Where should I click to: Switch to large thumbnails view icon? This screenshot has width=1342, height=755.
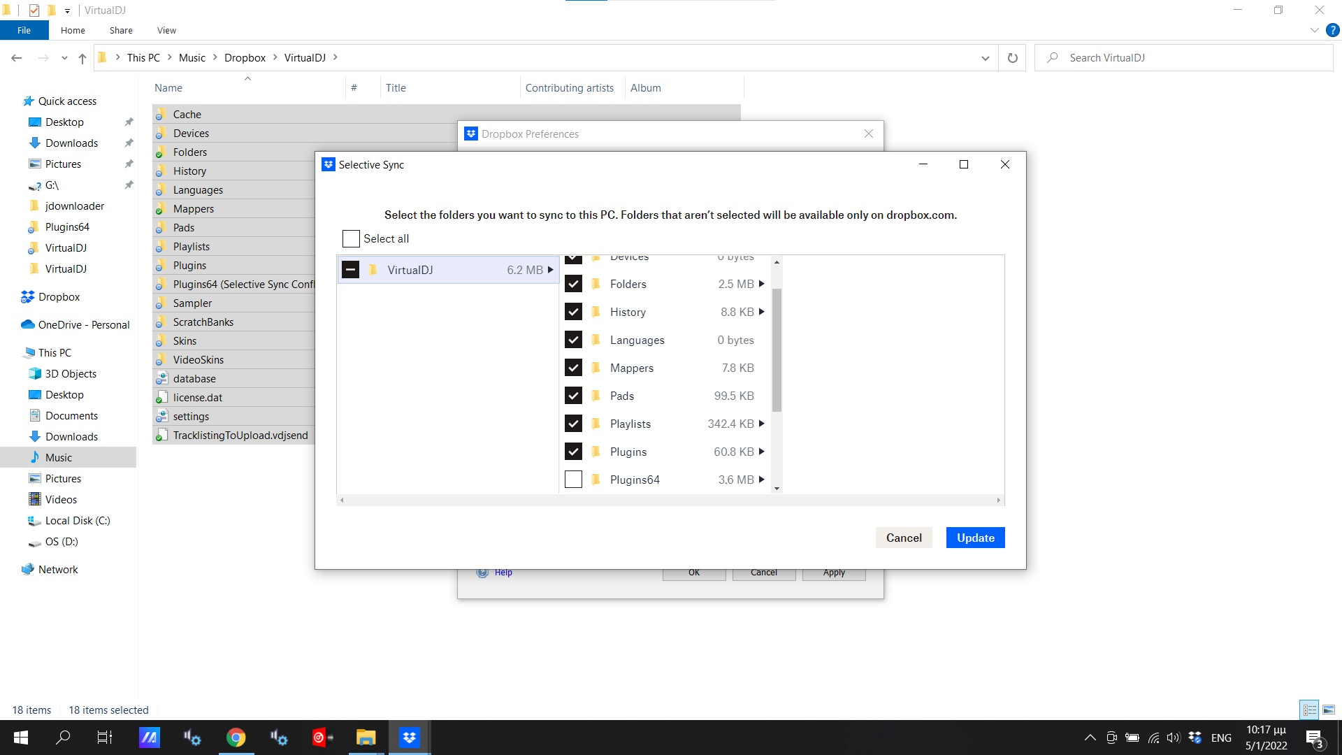point(1329,710)
